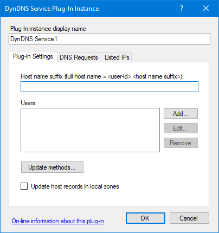Cancel the plug-in instance dialog
This screenshot has height=233, width=219.
[x=189, y=218]
